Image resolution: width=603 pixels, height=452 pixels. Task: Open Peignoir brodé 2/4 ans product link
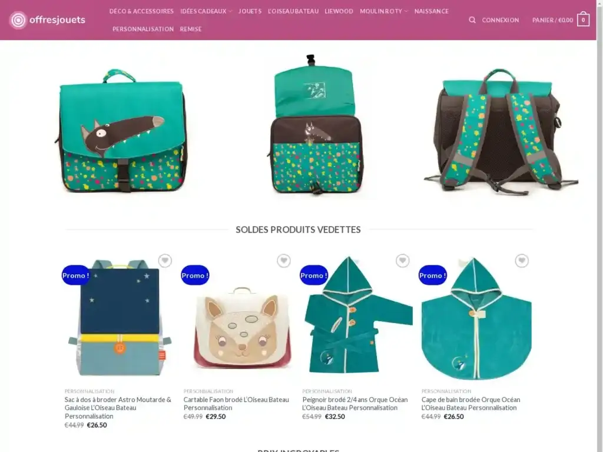[355, 404]
